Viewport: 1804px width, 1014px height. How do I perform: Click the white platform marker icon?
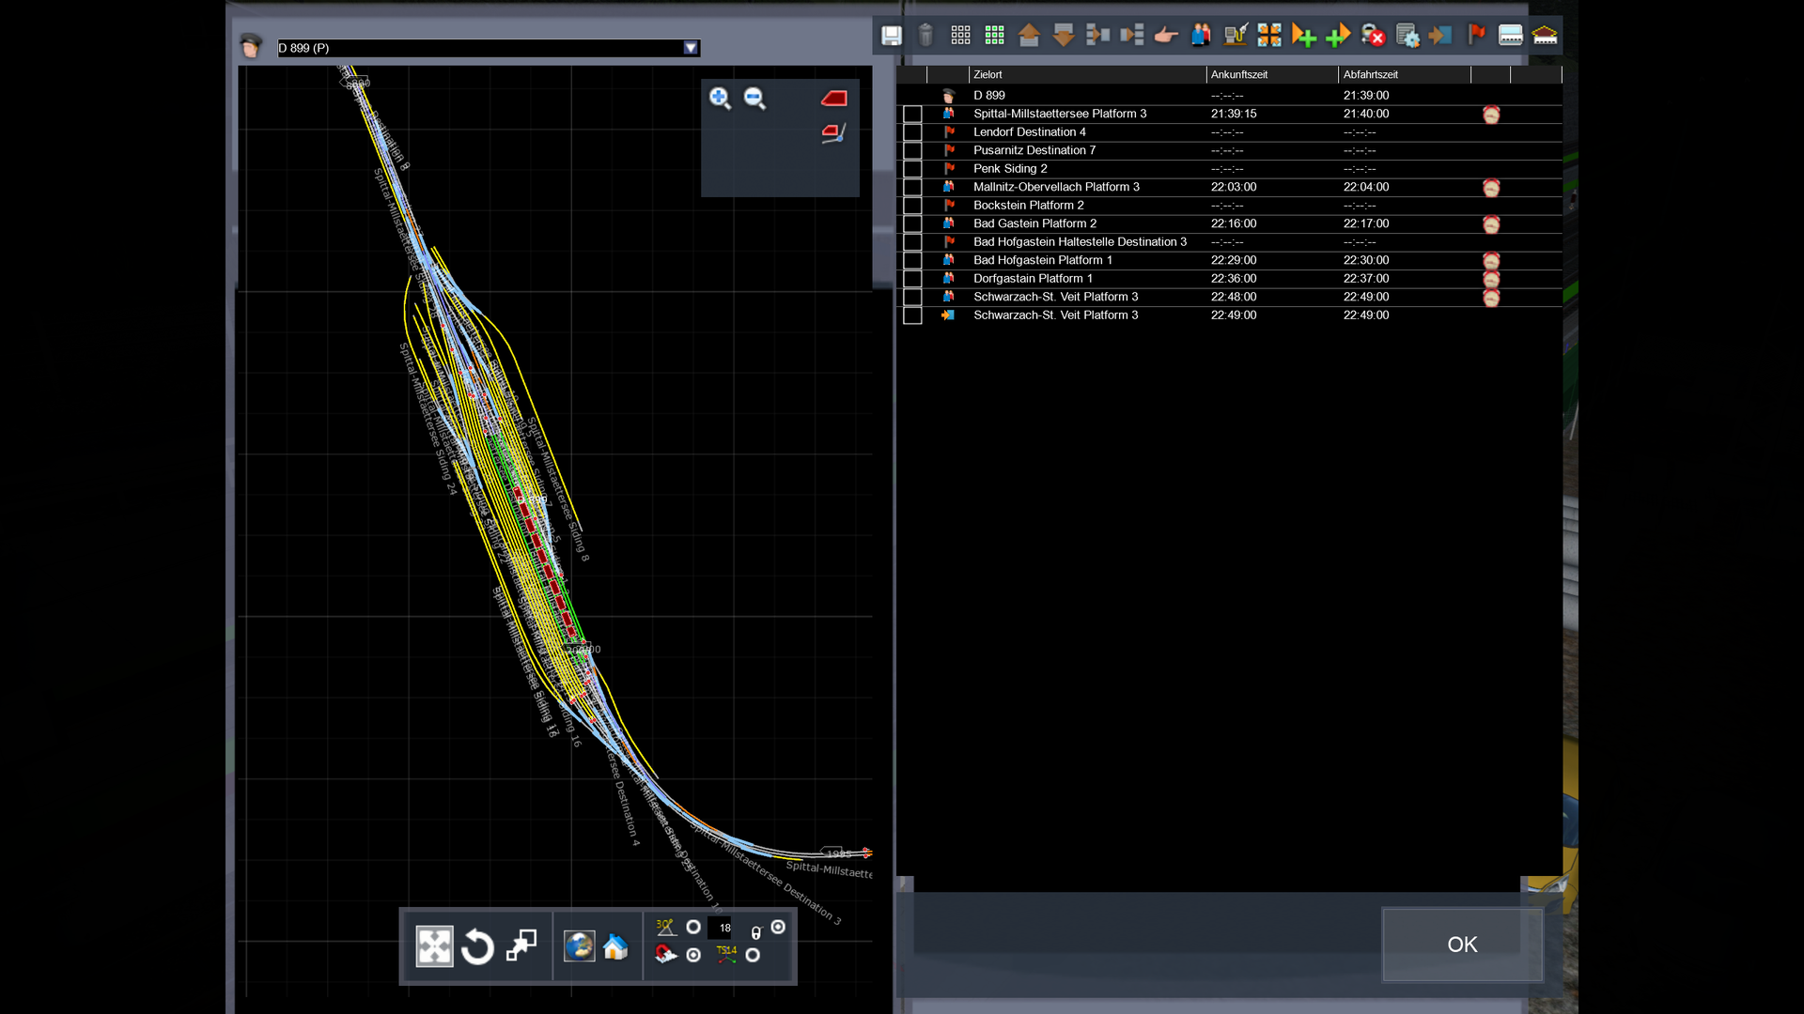[1511, 36]
